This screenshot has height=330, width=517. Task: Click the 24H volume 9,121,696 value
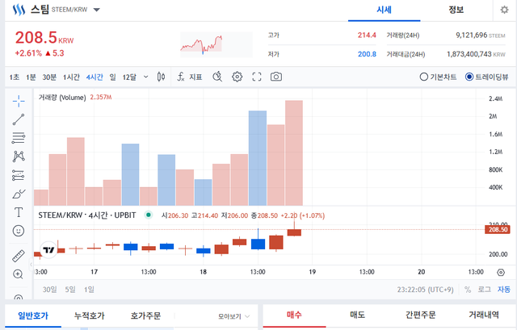[472, 36]
